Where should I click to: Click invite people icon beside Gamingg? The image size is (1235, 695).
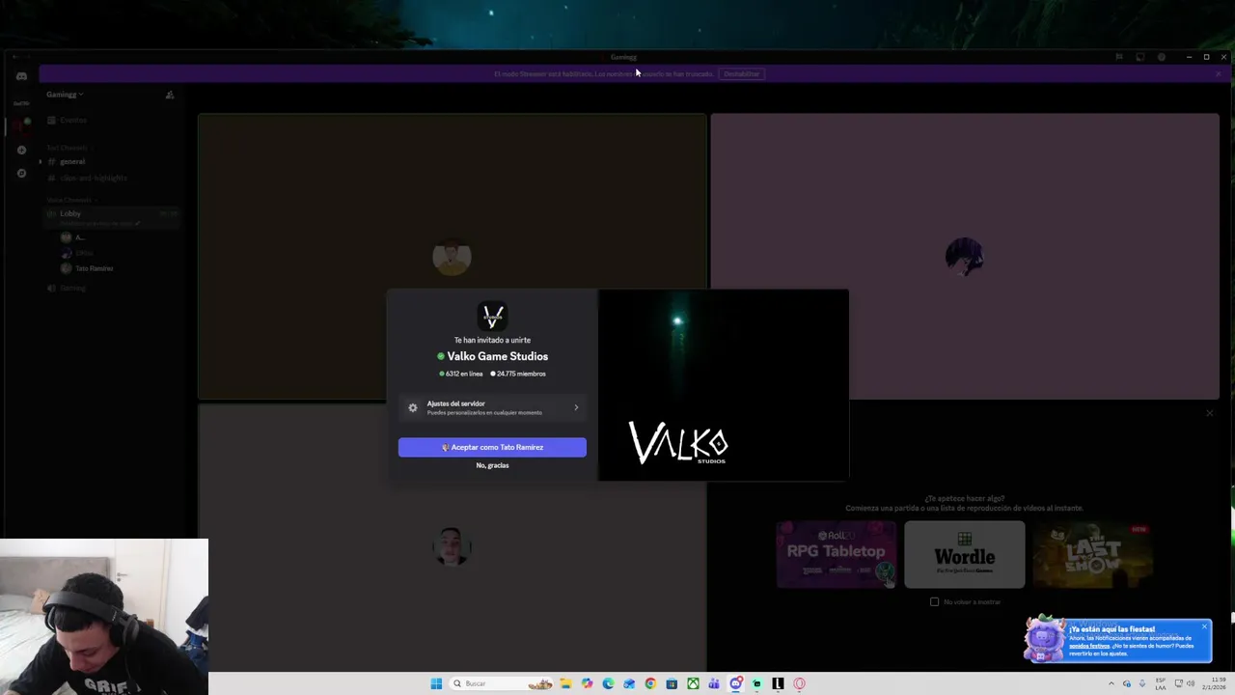170,95
